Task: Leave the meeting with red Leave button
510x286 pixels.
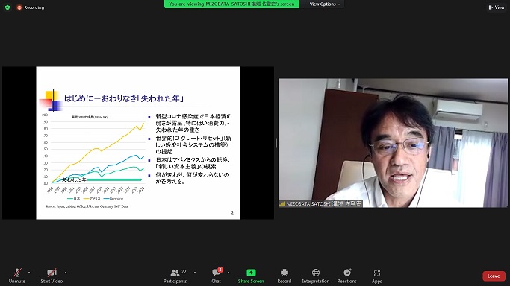Action: click(494, 276)
